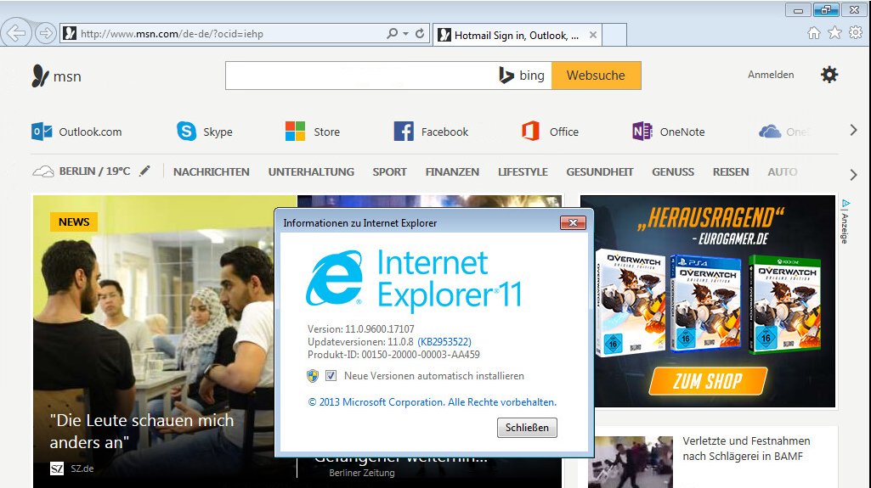Open the UNTERHALTUNG menu item
871x488 pixels.
(311, 172)
